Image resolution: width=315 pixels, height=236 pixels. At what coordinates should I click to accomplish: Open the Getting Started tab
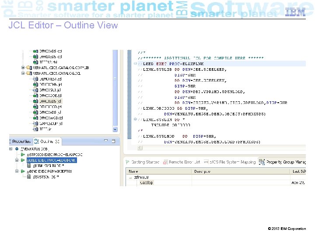coord(143,162)
